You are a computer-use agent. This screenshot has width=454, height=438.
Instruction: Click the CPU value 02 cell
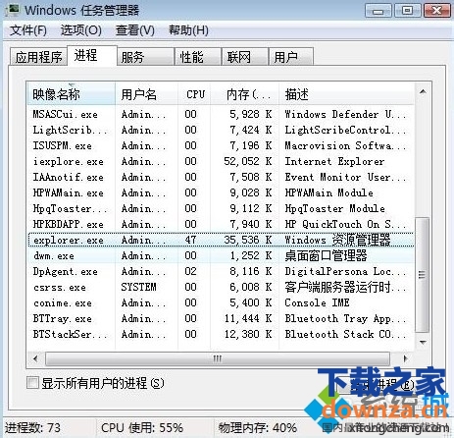click(190, 271)
